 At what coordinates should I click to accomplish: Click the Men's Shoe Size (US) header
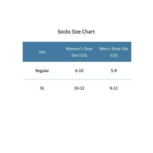pyautogui.click(x=114, y=52)
